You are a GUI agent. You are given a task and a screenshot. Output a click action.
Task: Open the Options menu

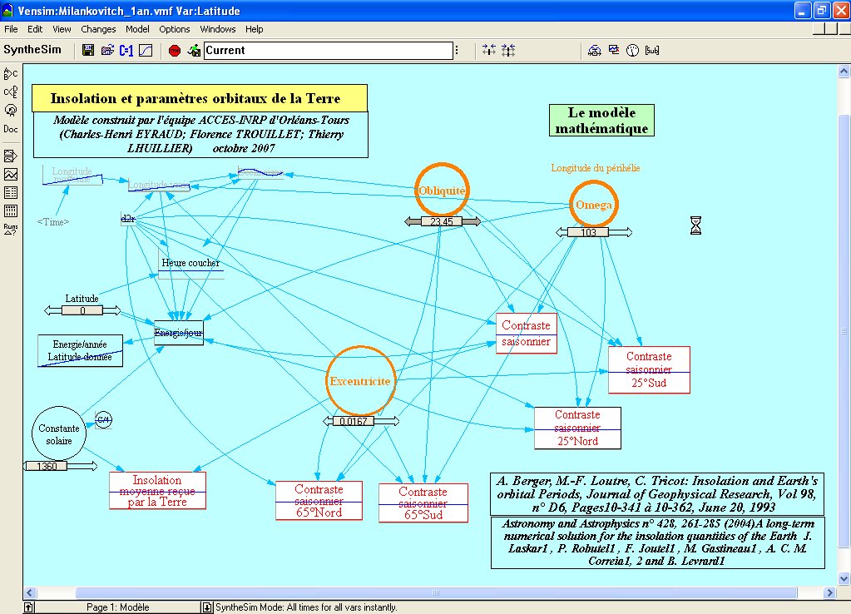pyautogui.click(x=175, y=29)
